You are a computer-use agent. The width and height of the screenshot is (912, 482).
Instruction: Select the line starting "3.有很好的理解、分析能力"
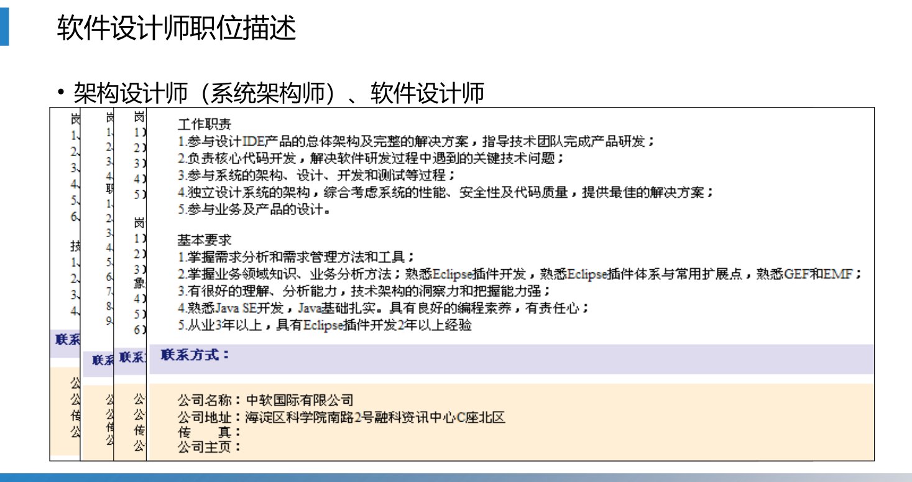[364, 291]
